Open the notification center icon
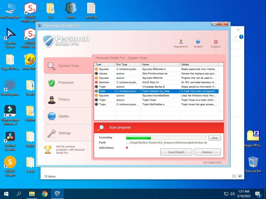This screenshot has height=199, width=266. coord(258,194)
